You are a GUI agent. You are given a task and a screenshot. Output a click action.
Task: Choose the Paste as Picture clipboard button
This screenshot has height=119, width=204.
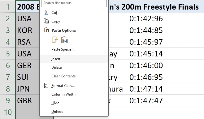64,40
